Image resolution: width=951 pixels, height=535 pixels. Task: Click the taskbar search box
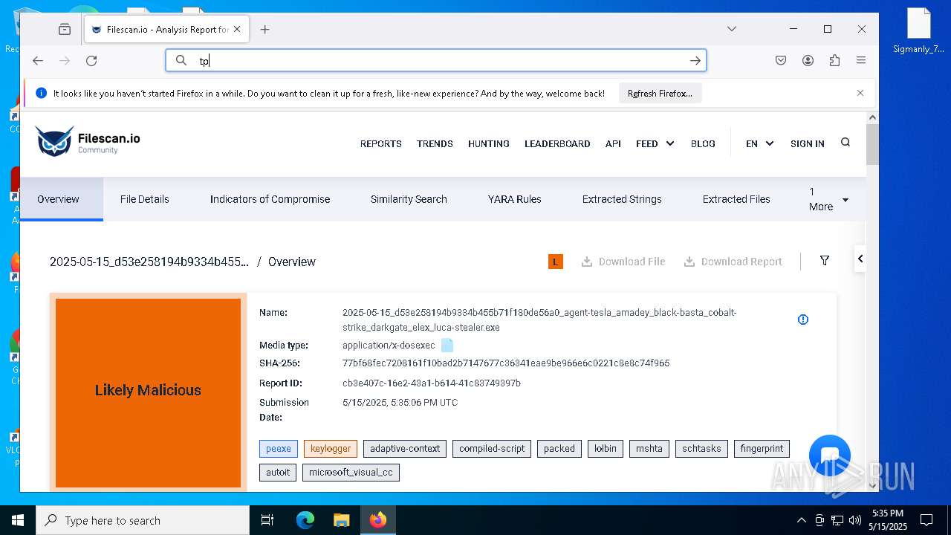[x=143, y=520]
